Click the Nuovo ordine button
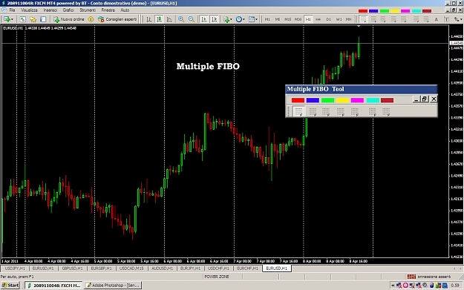This screenshot has width=464, height=290. [x=69, y=19]
